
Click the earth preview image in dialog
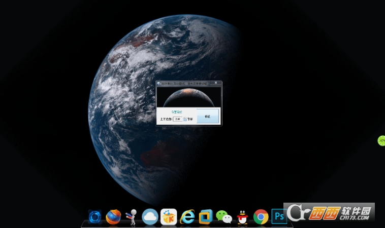click(x=188, y=97)
